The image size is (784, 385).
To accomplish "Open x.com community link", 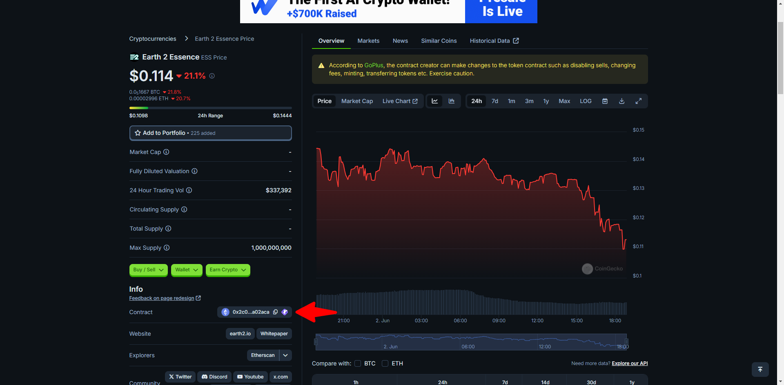I will click(281, 377).
